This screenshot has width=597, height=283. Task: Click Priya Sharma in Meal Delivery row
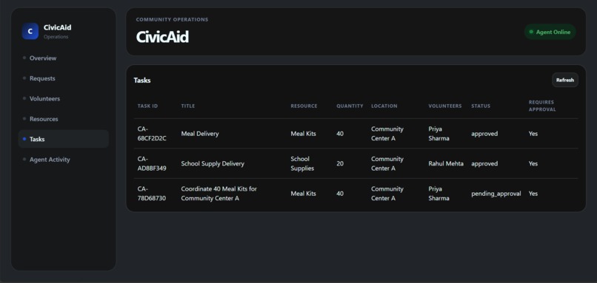[439, 134]
